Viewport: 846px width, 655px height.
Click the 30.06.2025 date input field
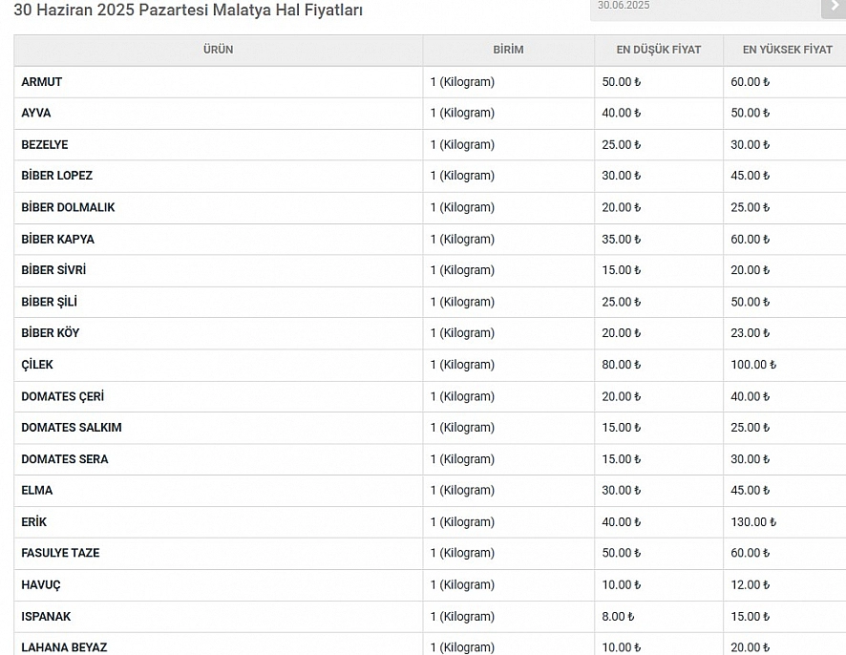[705, 8]
